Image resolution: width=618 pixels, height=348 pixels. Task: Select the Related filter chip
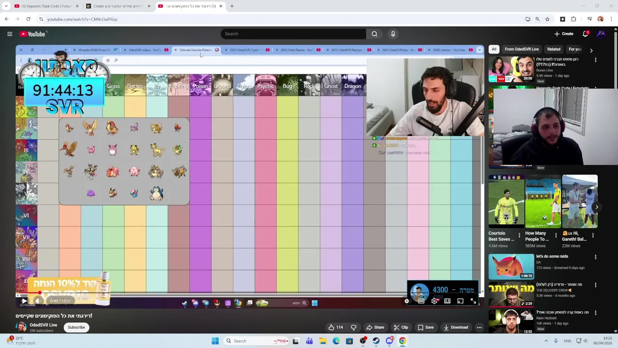coord(554,49)
